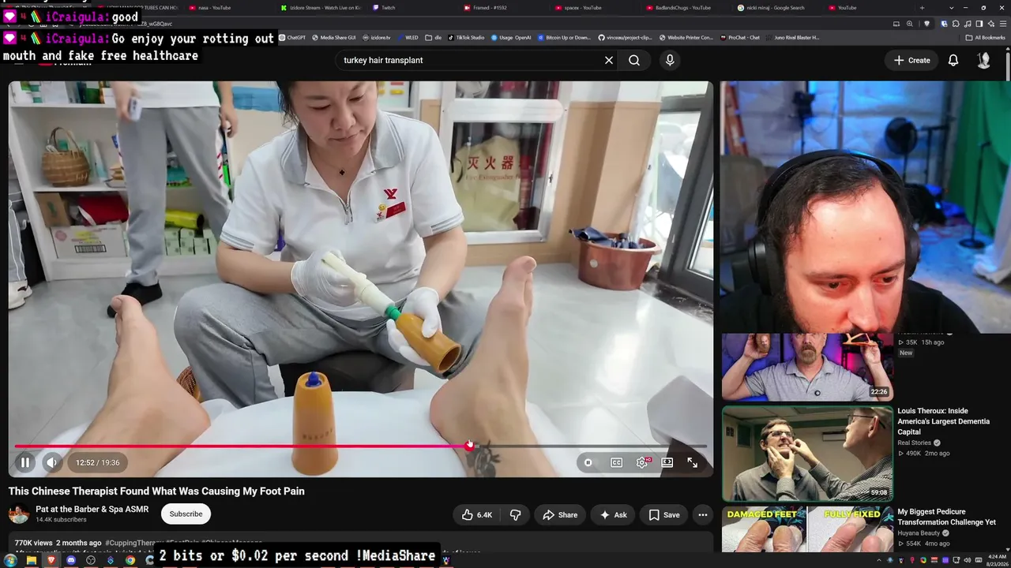Open the ProChat - Chat bookmark

[x=740, y=37]
